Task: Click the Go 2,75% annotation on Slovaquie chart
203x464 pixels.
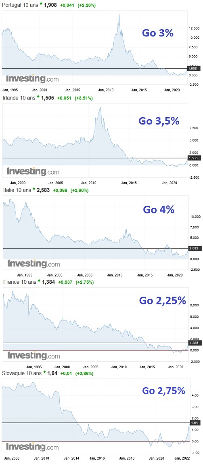Action: click(163, 390)
